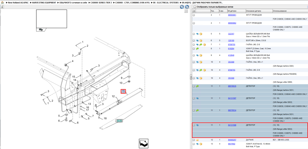The image size is (308, 149).
Task: Click green arrow icon for part 86579535
Action: 197,86
